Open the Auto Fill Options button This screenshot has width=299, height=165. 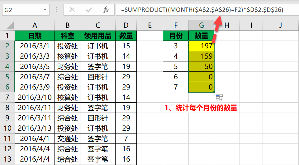220,98
